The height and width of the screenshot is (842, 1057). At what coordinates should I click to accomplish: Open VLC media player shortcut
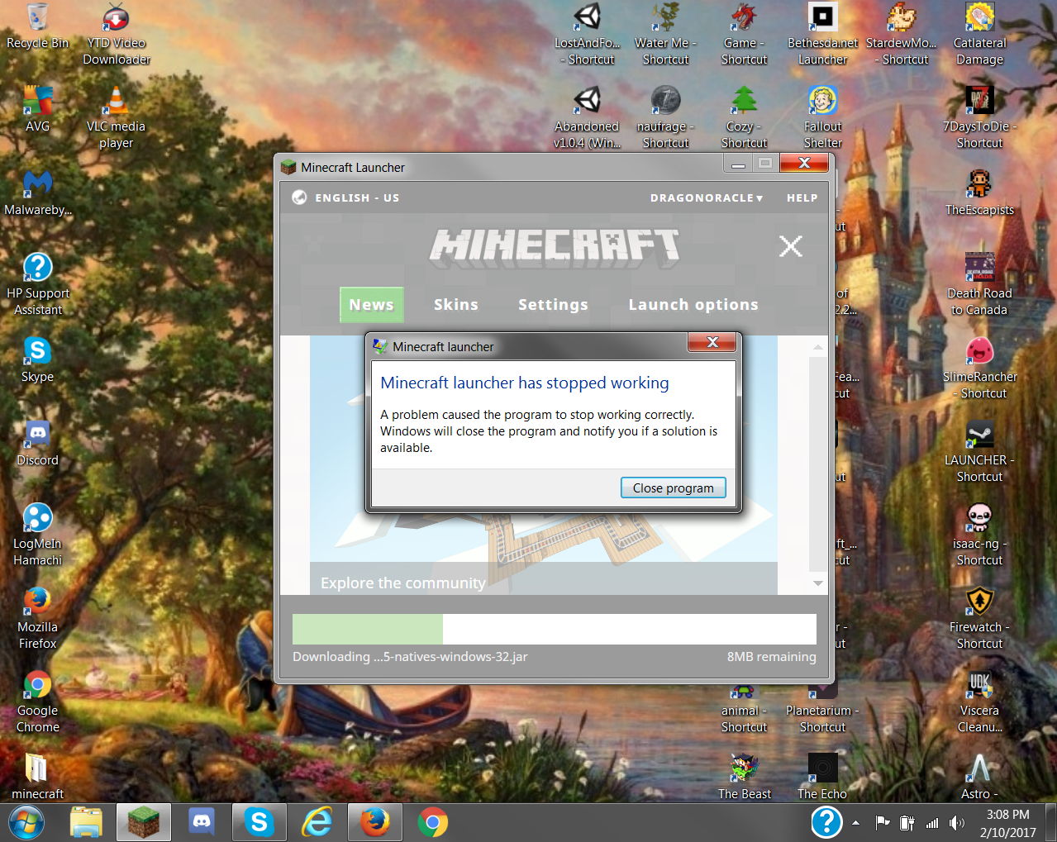(x=117, y=117)
